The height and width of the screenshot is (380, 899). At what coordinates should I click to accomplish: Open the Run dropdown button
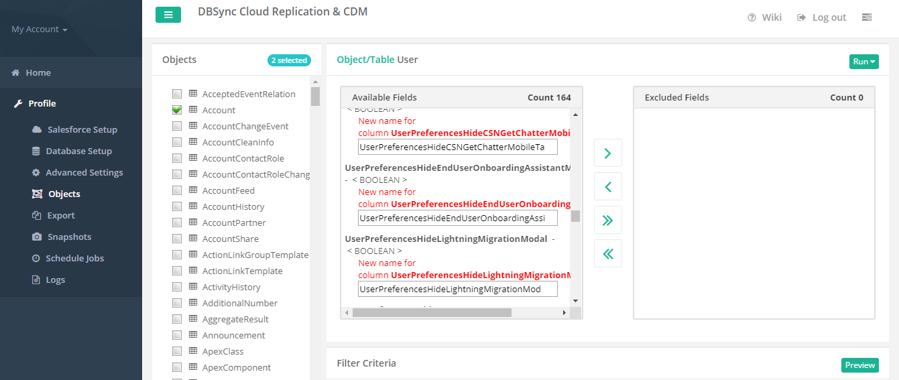coord(863,62)
